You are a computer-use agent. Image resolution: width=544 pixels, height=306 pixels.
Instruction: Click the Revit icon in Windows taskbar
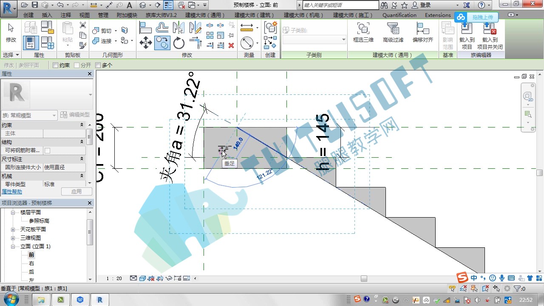pyautogui.click(x=100, y=300)
